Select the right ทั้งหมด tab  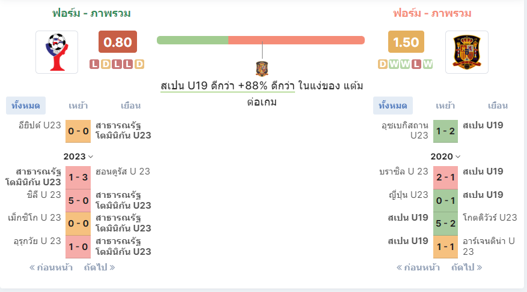(x=393, y=106)
